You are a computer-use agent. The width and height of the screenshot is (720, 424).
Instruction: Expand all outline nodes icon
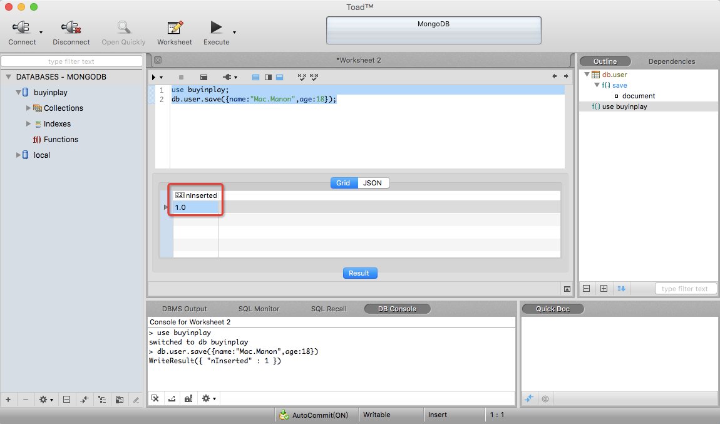pos(604,289)
